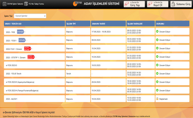Click Başlamadı status text for ALES/1
Viewport: 193px width, 118px height.
tap(163, 99)
